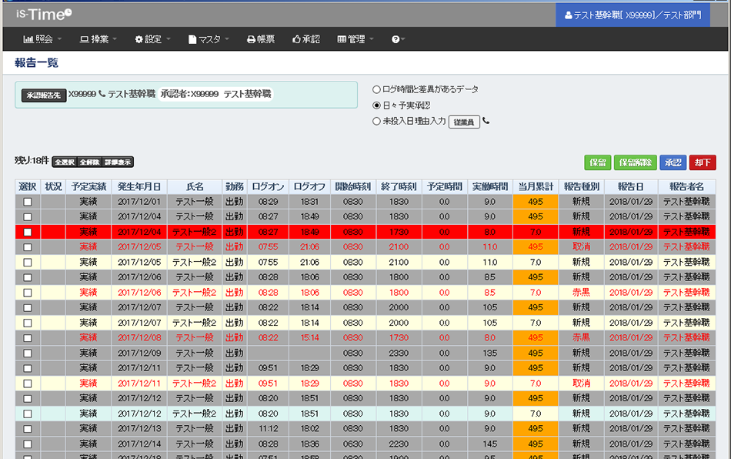The width and height of the screenshot is (731, 459).
Task: Open the 管理 menu
Action: coord(355,39)
